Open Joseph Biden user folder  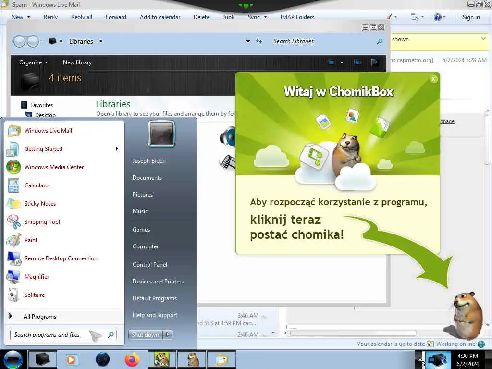coord(149,161)
